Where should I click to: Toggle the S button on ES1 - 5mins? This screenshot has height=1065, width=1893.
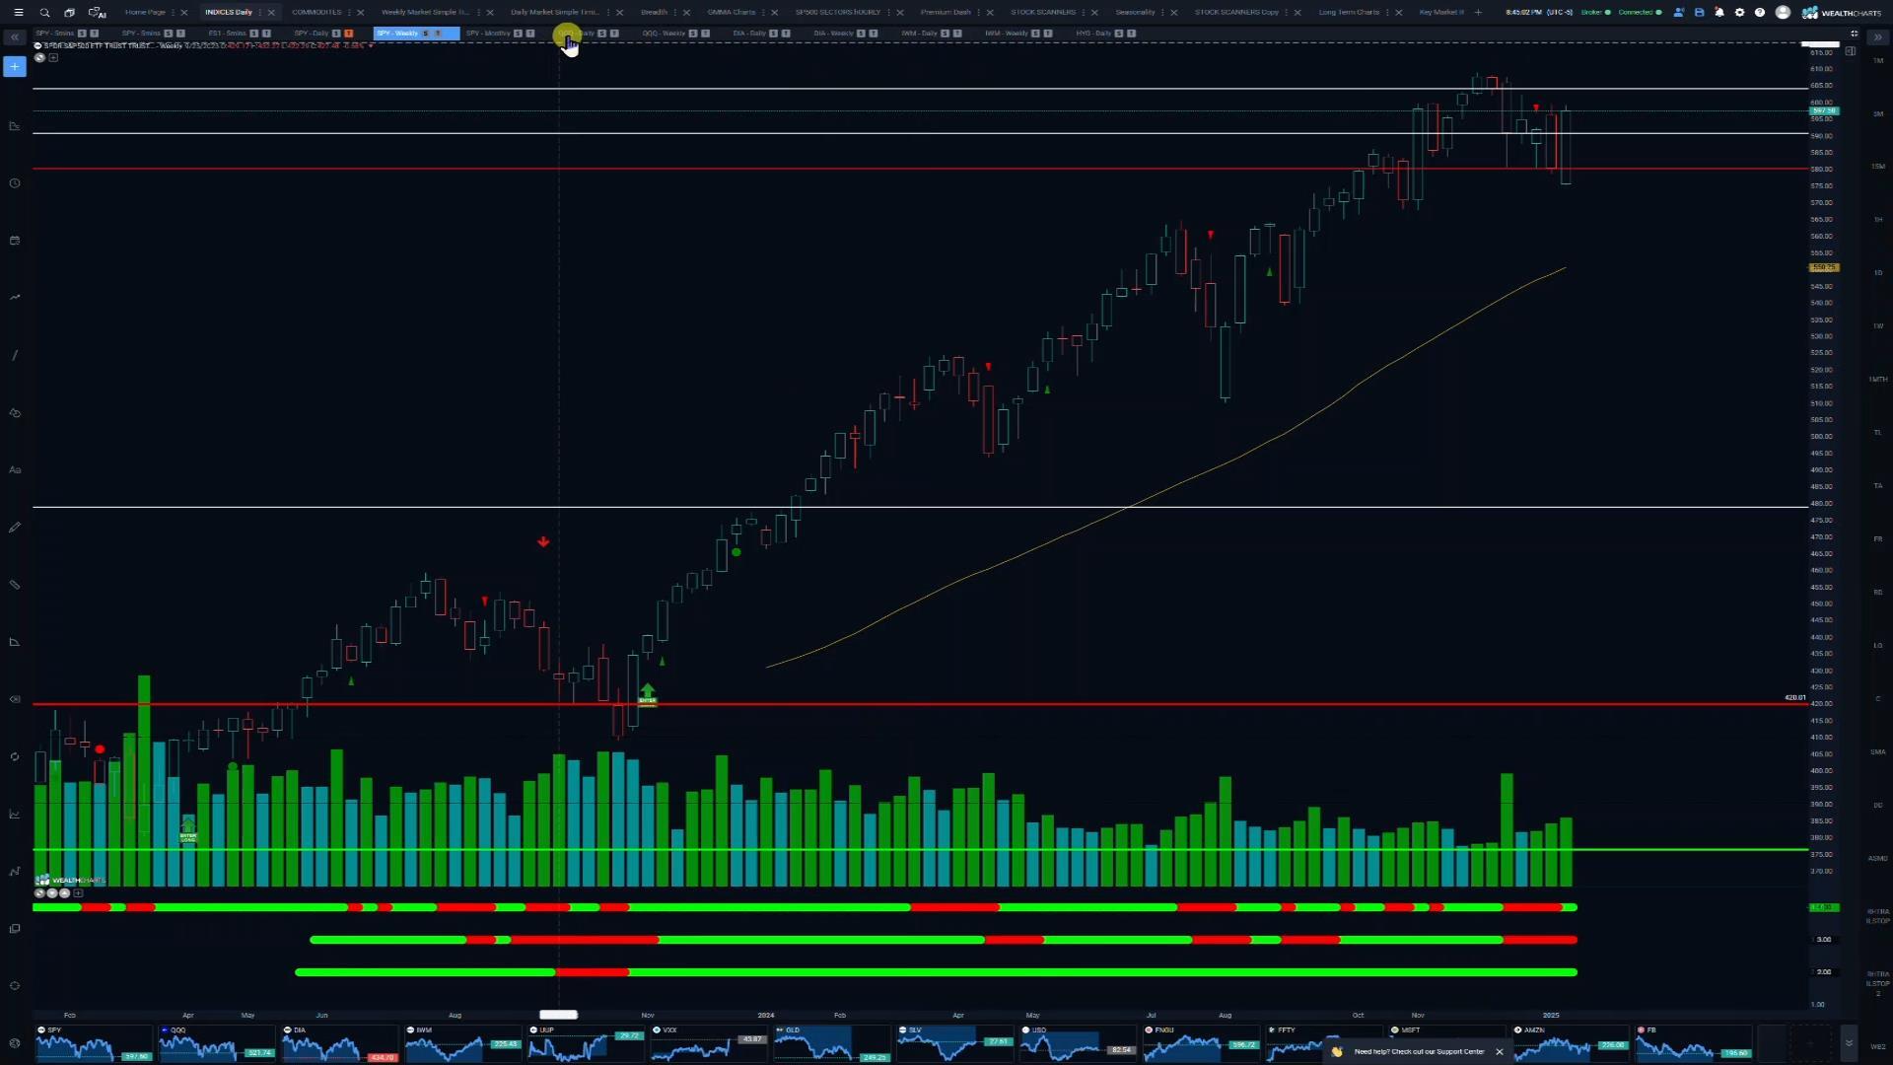253,33
